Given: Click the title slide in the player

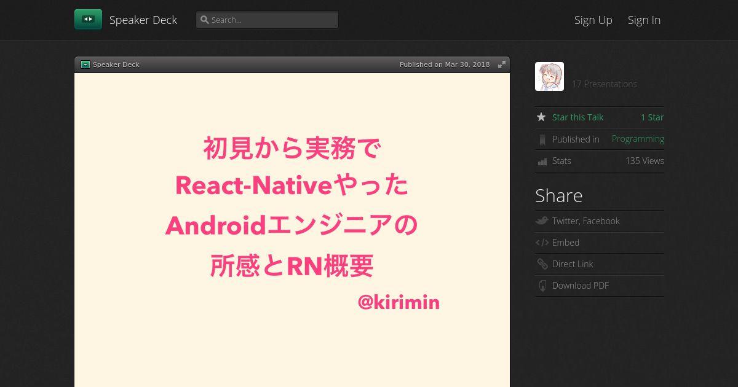Looking at the screenshot, I should [x=292, y=230].
